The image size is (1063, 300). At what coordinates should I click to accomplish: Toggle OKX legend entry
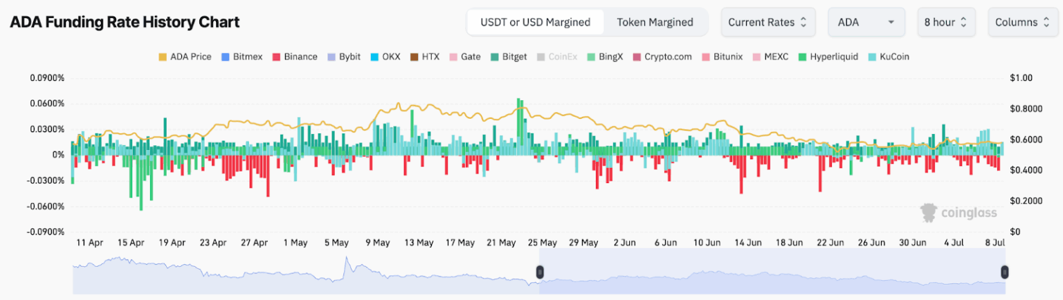[375, 57]
